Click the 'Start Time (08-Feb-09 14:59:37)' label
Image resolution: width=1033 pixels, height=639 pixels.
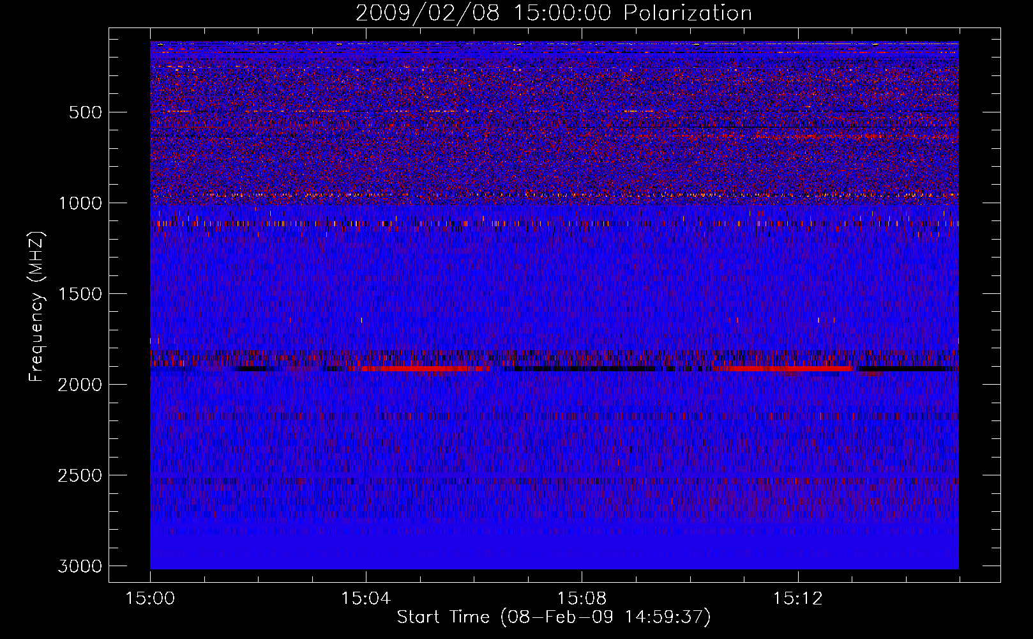click(x=554, y=617)
